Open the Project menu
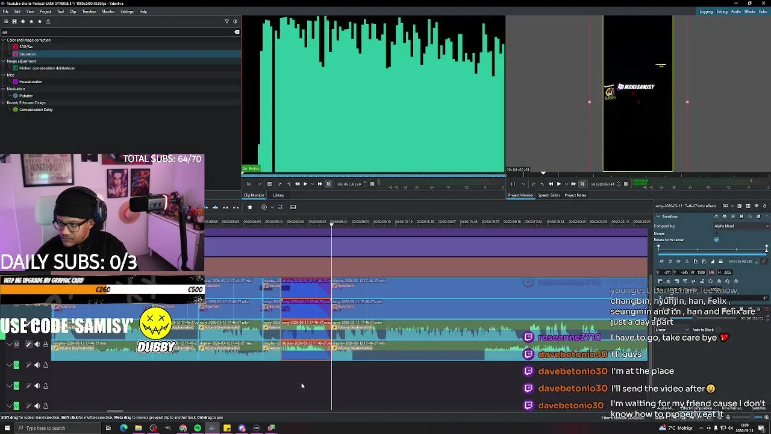Viewport: 771px width, 434px height. click(x=45, y=11)
